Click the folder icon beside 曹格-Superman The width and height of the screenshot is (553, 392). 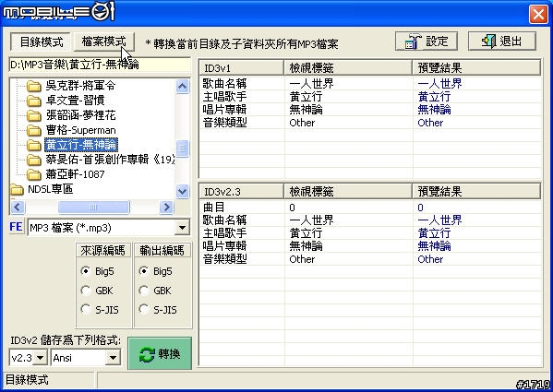pos(34,130)
